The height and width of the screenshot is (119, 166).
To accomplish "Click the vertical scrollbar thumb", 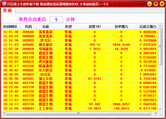I will coord(160,46).
